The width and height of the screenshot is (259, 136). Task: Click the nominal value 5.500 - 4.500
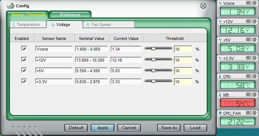pyautogui.click(x=91, y=71)
